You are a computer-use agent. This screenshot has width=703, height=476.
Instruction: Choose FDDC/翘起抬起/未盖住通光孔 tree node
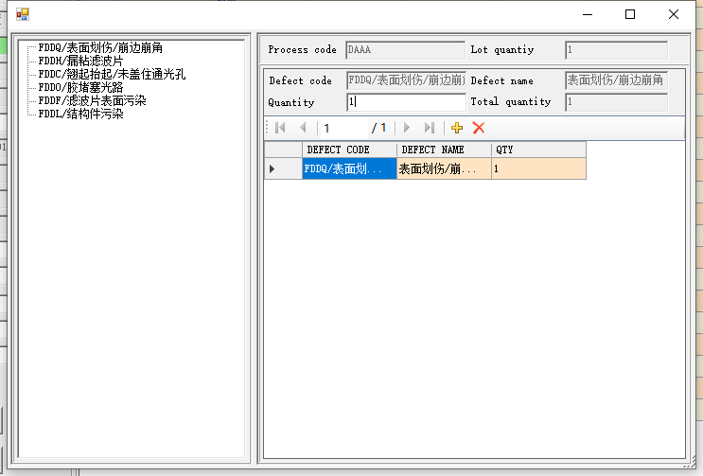click(112, 74)
